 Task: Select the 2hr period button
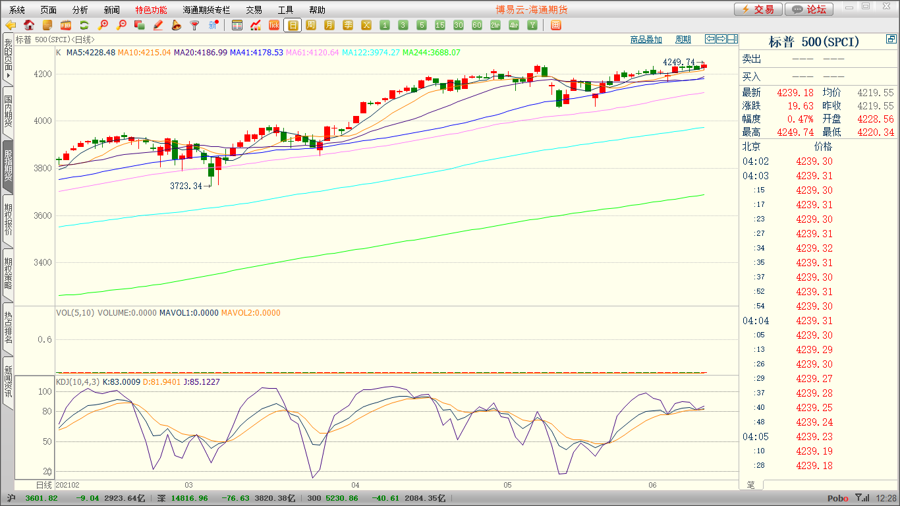coord(495,26)
